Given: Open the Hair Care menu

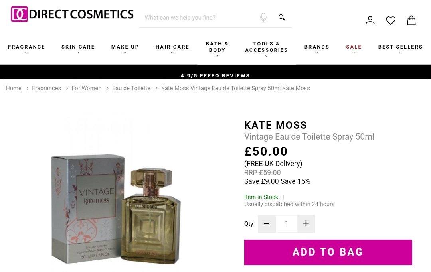Looking at the screenshot, I should 172,47.
